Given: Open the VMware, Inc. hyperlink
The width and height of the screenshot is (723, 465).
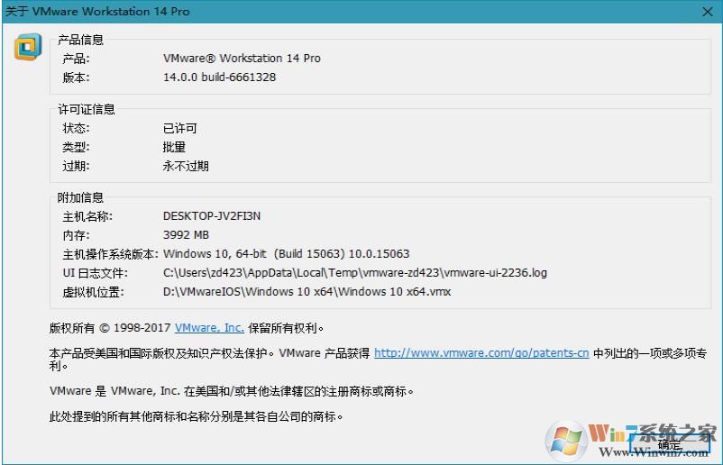Looking at the screenshot, I should [209, 328].
